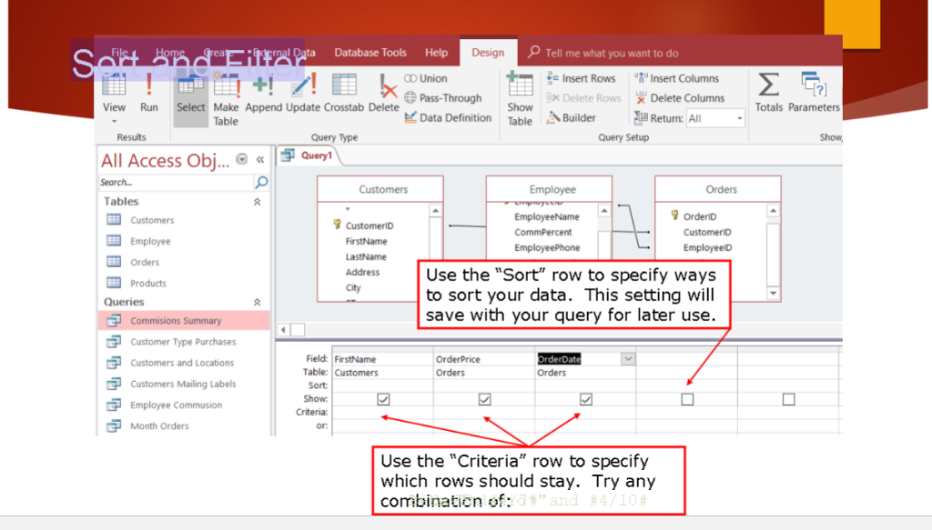Viewport: 932px width, 530px height.
Task: Click the Criteria cell under OrderPrice
Action: (484, 412)
